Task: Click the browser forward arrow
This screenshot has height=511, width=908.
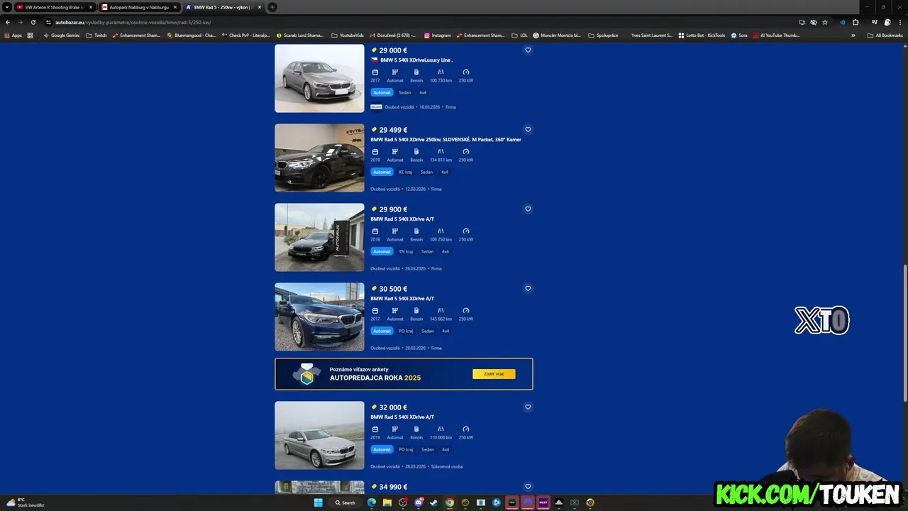Action: click(20, 22)
